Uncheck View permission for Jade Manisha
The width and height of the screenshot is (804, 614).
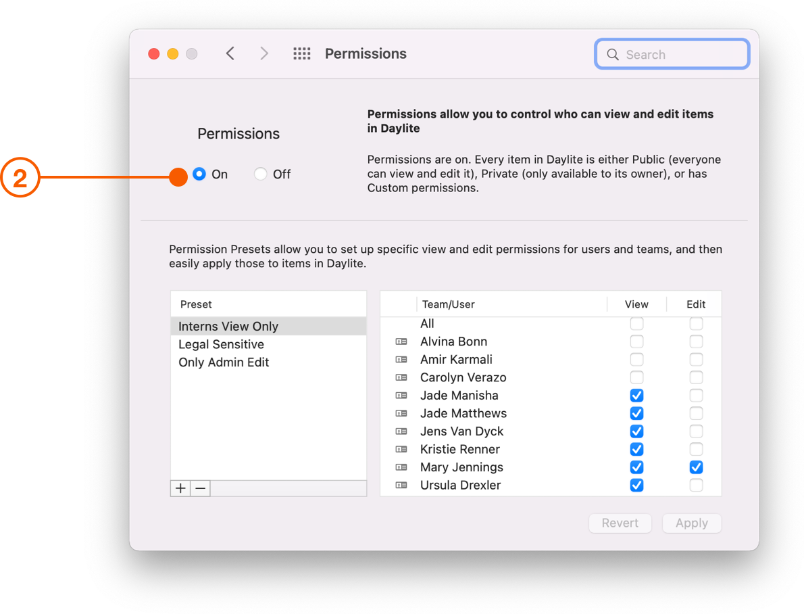(x=636, y=395)
